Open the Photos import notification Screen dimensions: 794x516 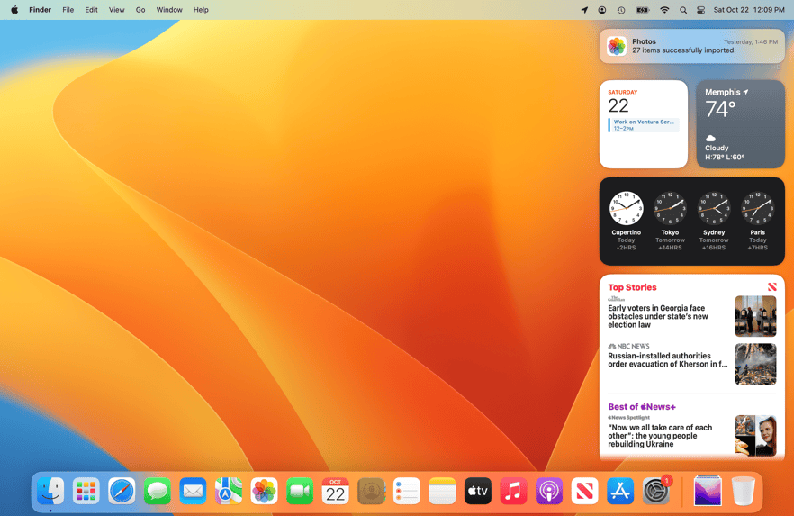pyautogui.click(x=691, y=46)
